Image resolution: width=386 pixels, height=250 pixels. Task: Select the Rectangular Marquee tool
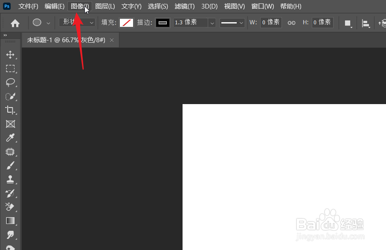click(x=10, y=68)
